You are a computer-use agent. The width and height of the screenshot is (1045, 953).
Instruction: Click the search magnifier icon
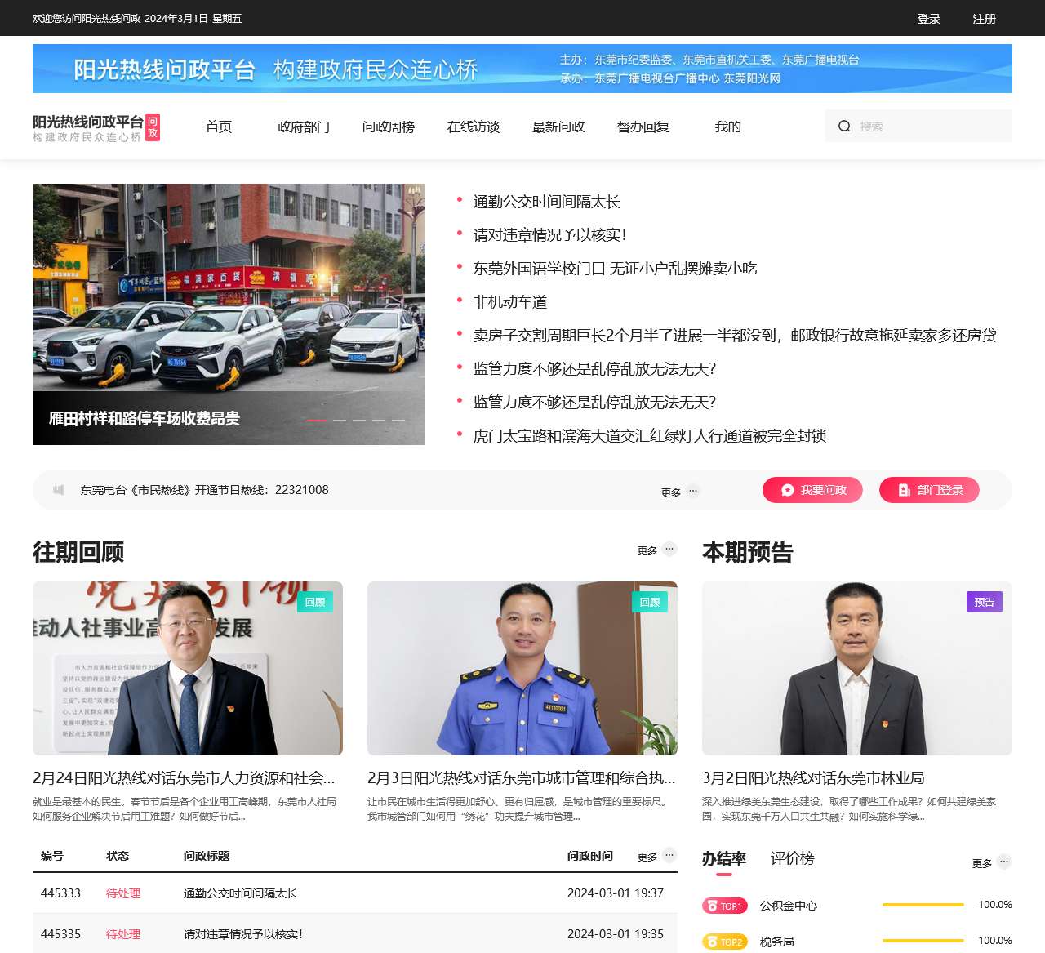point(844,126)
